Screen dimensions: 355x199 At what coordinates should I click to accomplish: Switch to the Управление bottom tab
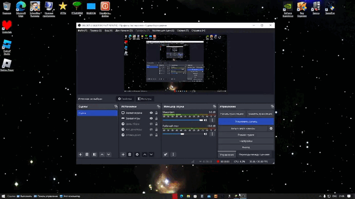[x=227, y=155]
